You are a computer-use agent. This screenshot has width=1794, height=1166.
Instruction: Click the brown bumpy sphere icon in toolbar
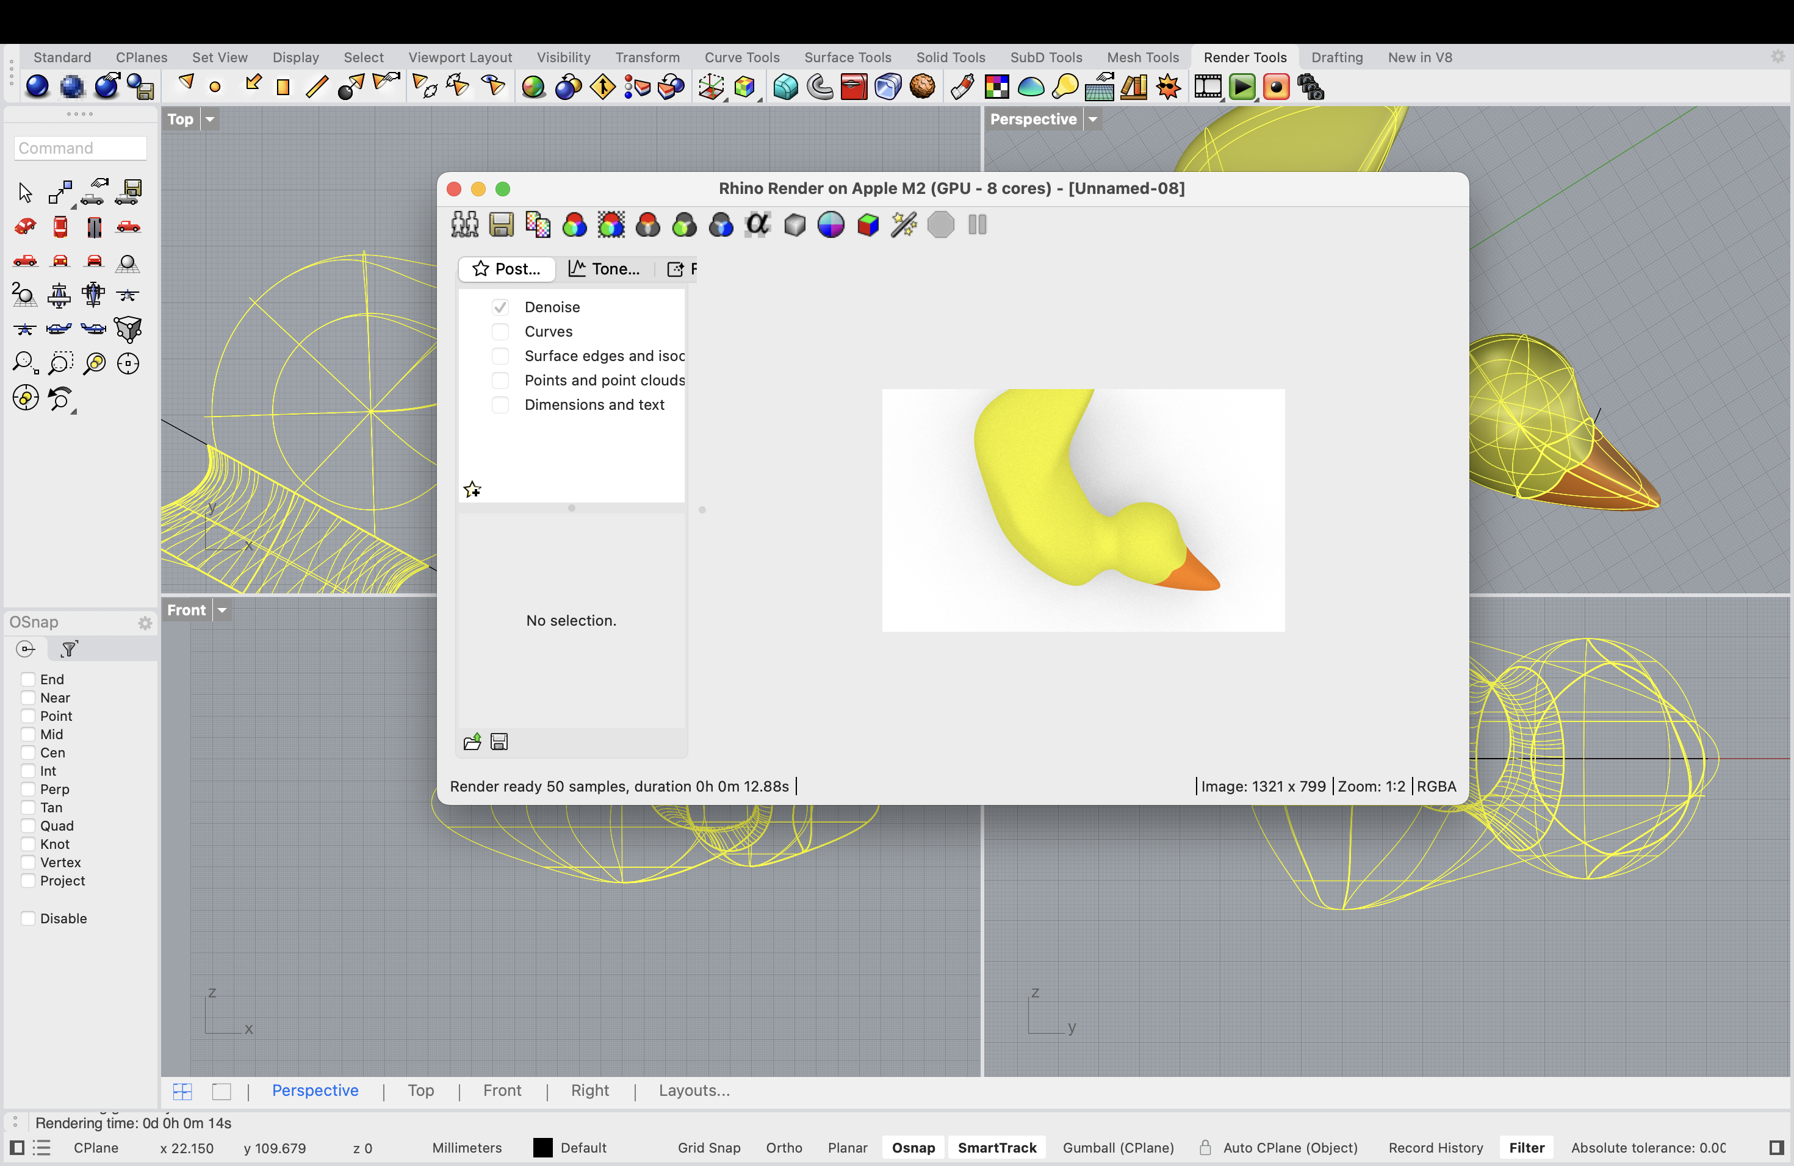[922, 87]
